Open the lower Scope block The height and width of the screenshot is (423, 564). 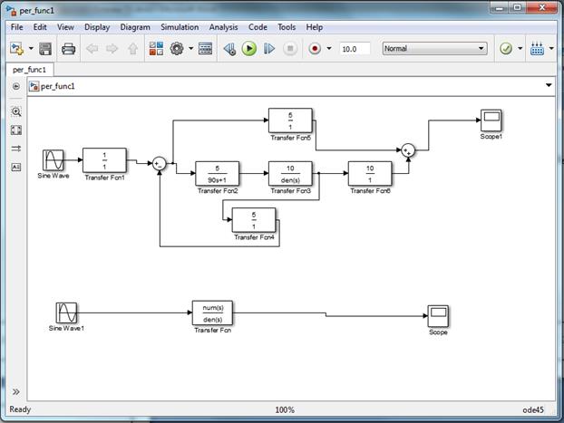(438, 316)
